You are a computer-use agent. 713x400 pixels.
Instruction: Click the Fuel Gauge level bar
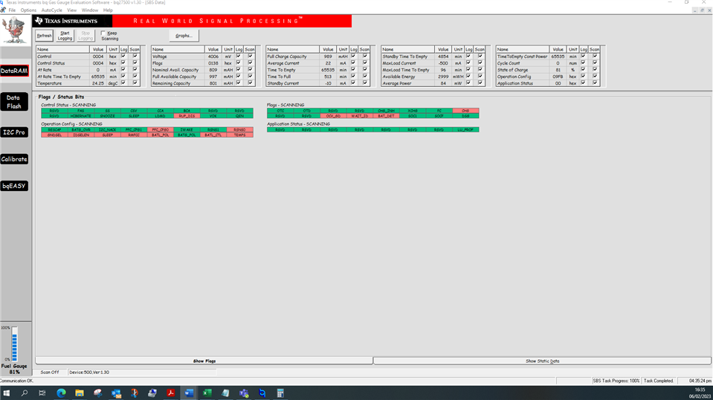click(15, 344)
